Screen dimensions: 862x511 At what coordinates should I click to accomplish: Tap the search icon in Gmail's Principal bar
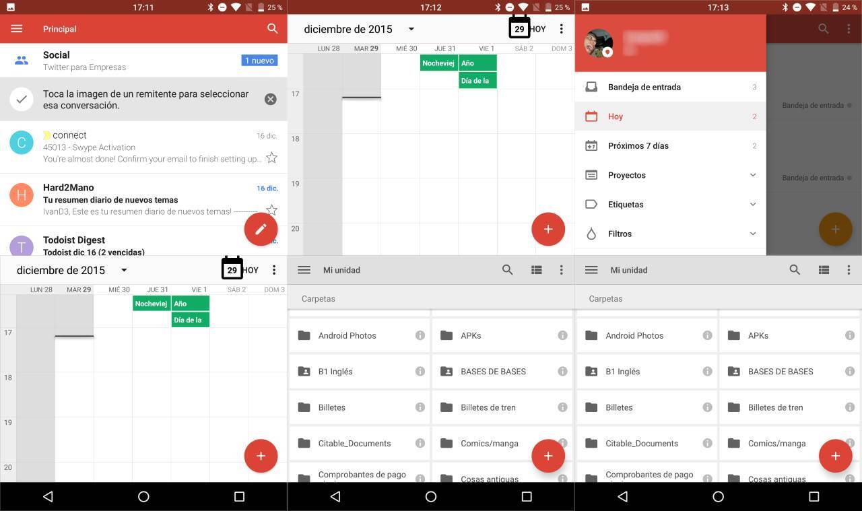[x=272, y=28]
